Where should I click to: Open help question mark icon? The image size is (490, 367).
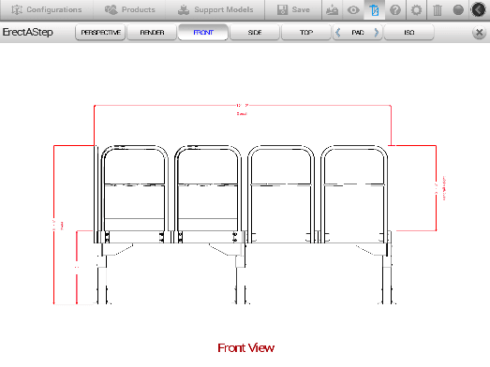pos(395,10)
